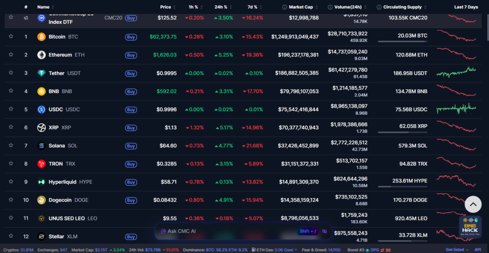Buy Bitcoin with its Buy button
This screenshot has width=489, height=253.
[x=131, y=37]
